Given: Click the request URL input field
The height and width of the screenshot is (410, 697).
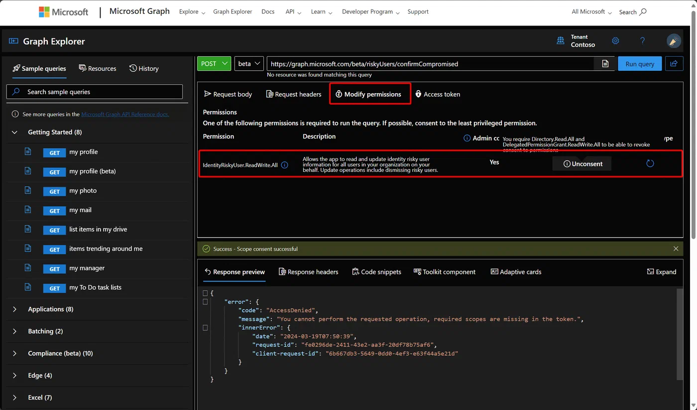Looking at the screenshot, I should 430,64.
